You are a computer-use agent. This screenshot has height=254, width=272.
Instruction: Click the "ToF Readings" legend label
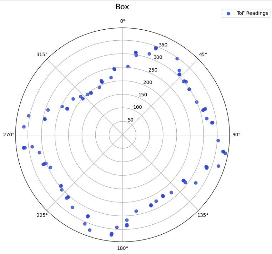tap(252, 13)
